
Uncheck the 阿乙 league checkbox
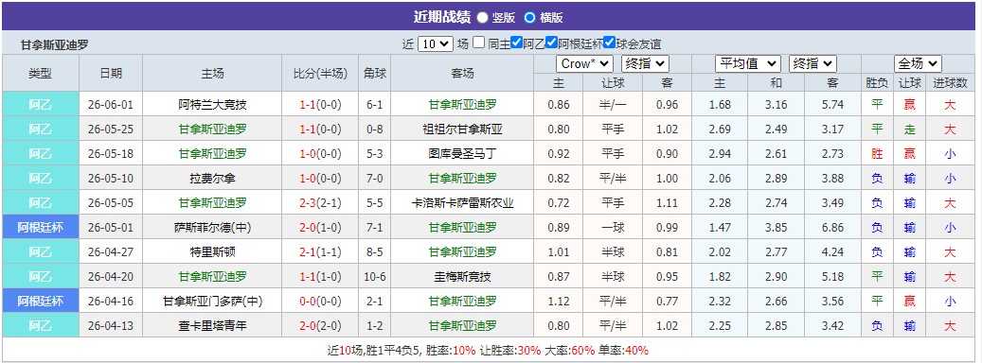point(516,43)
